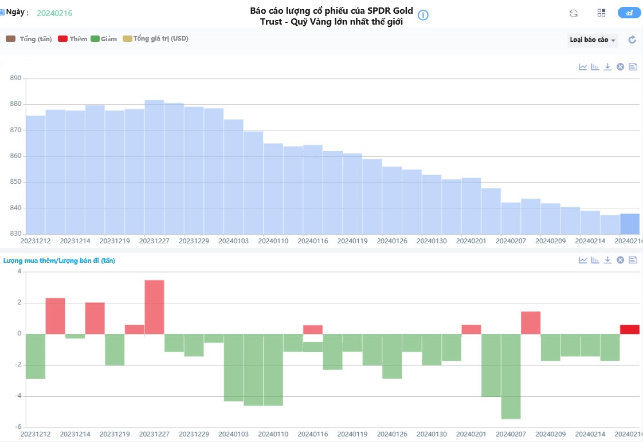The width and height of the screenshot is (643, 442).
Task: Select the tallest bar in the top chart
Action: (154, 167)
